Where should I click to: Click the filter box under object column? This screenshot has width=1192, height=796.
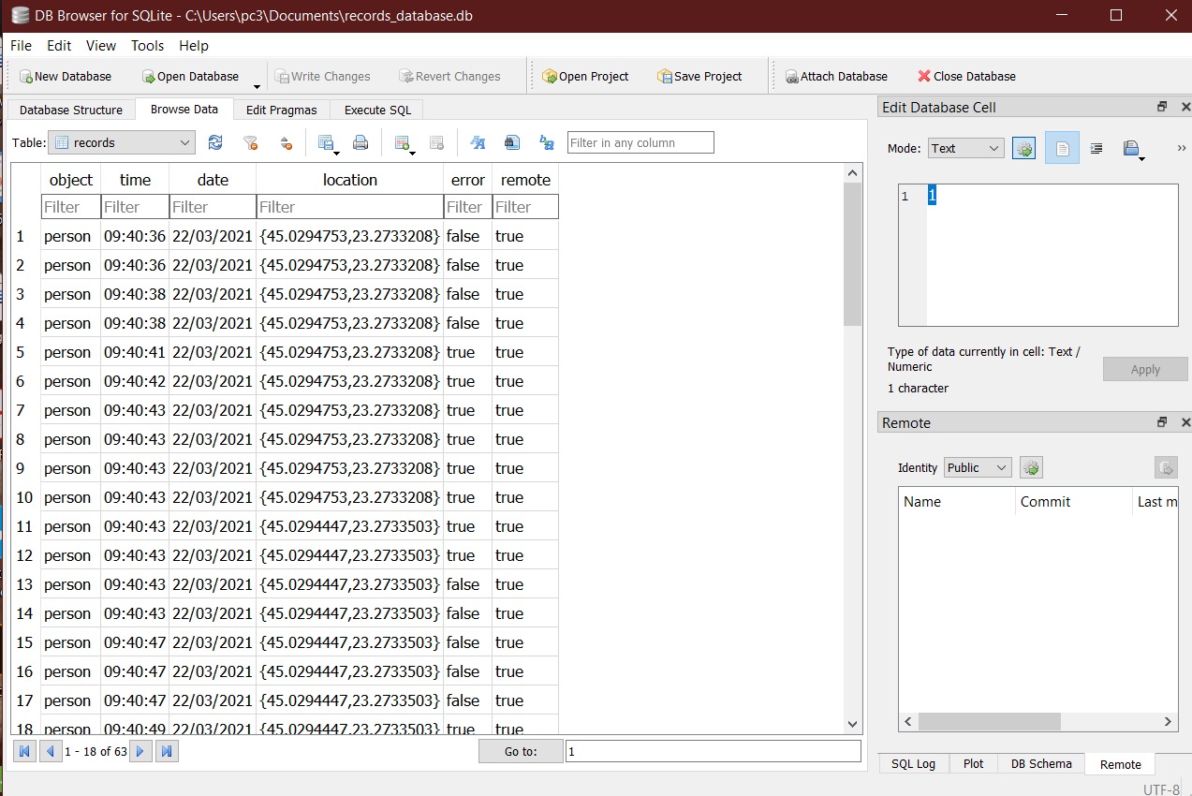(70, 206)
